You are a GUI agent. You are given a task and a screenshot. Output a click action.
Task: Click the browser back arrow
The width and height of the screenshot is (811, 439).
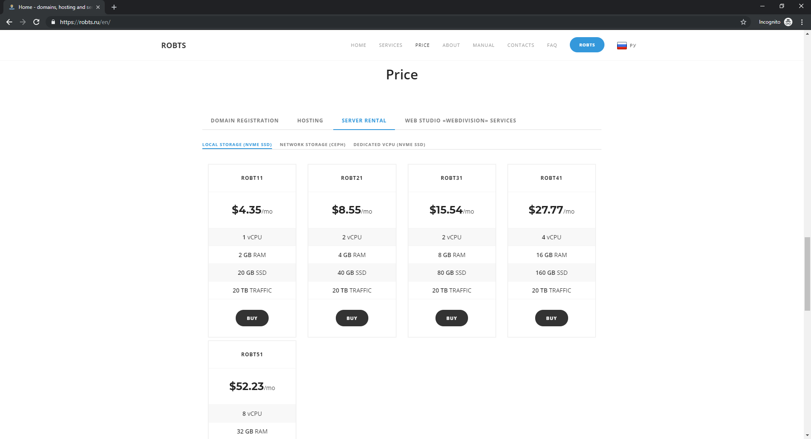pos(9,22)
